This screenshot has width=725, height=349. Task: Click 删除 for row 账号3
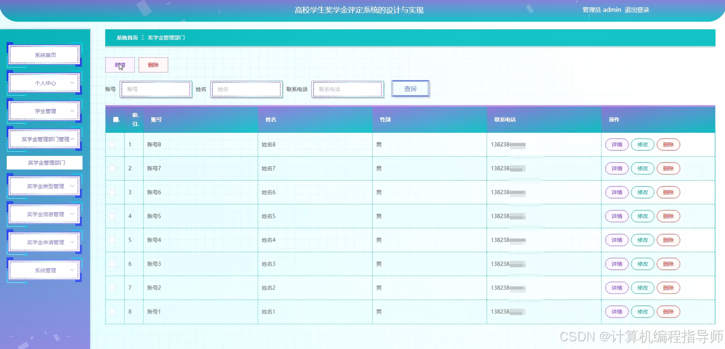(668, 264)
